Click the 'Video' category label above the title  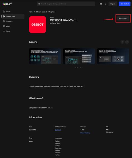click(52, 17)
